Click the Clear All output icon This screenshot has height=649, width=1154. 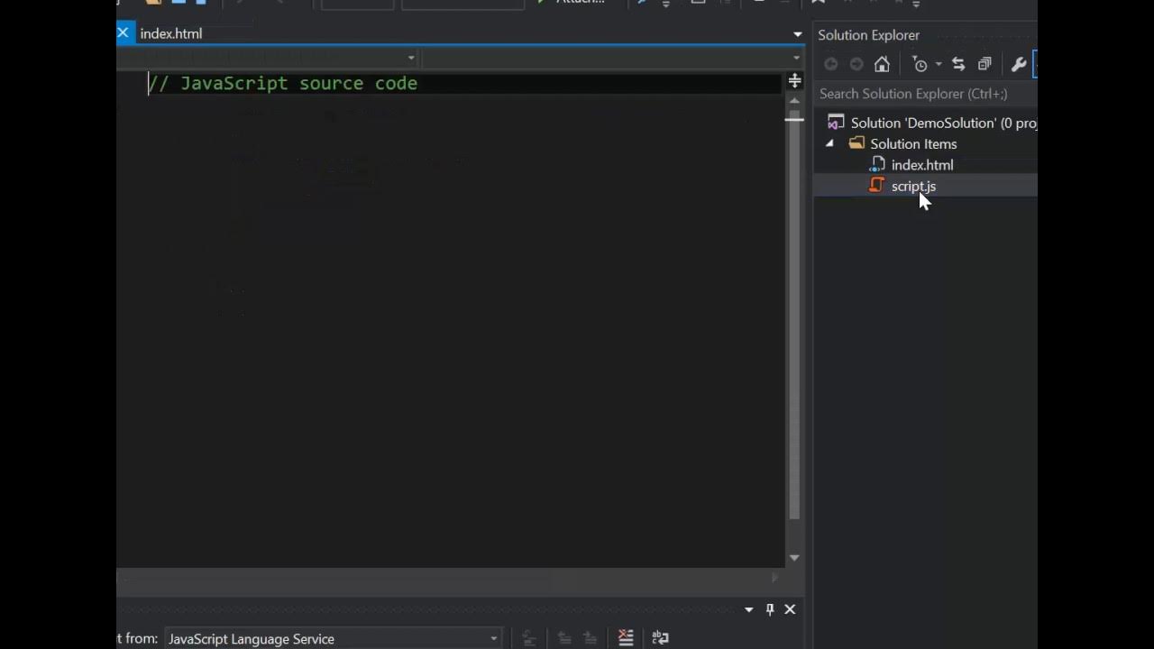pos(626,638)
